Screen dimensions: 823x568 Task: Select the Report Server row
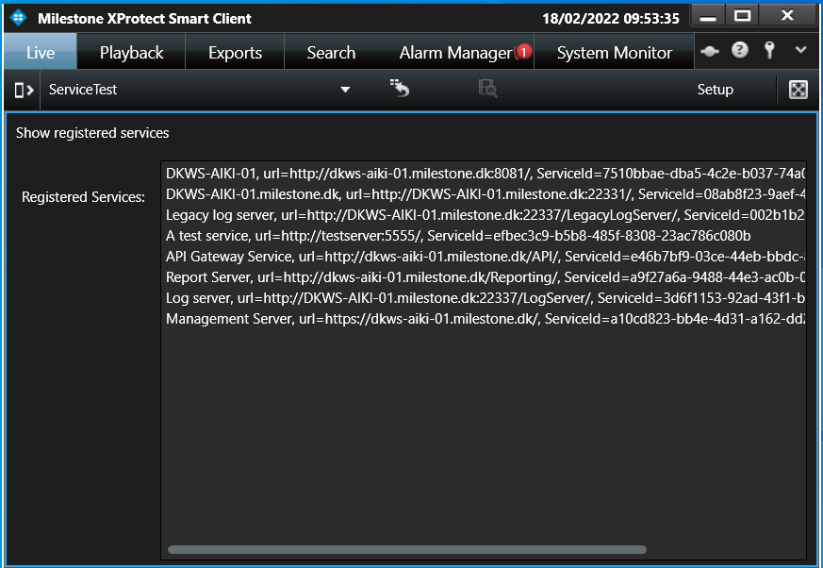[484, 277]
